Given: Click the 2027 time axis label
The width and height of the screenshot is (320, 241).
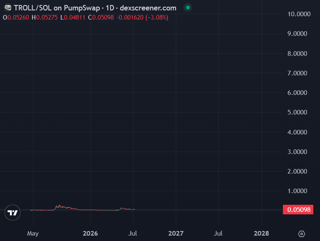Looking at the screenshot, I should (176, 233).
